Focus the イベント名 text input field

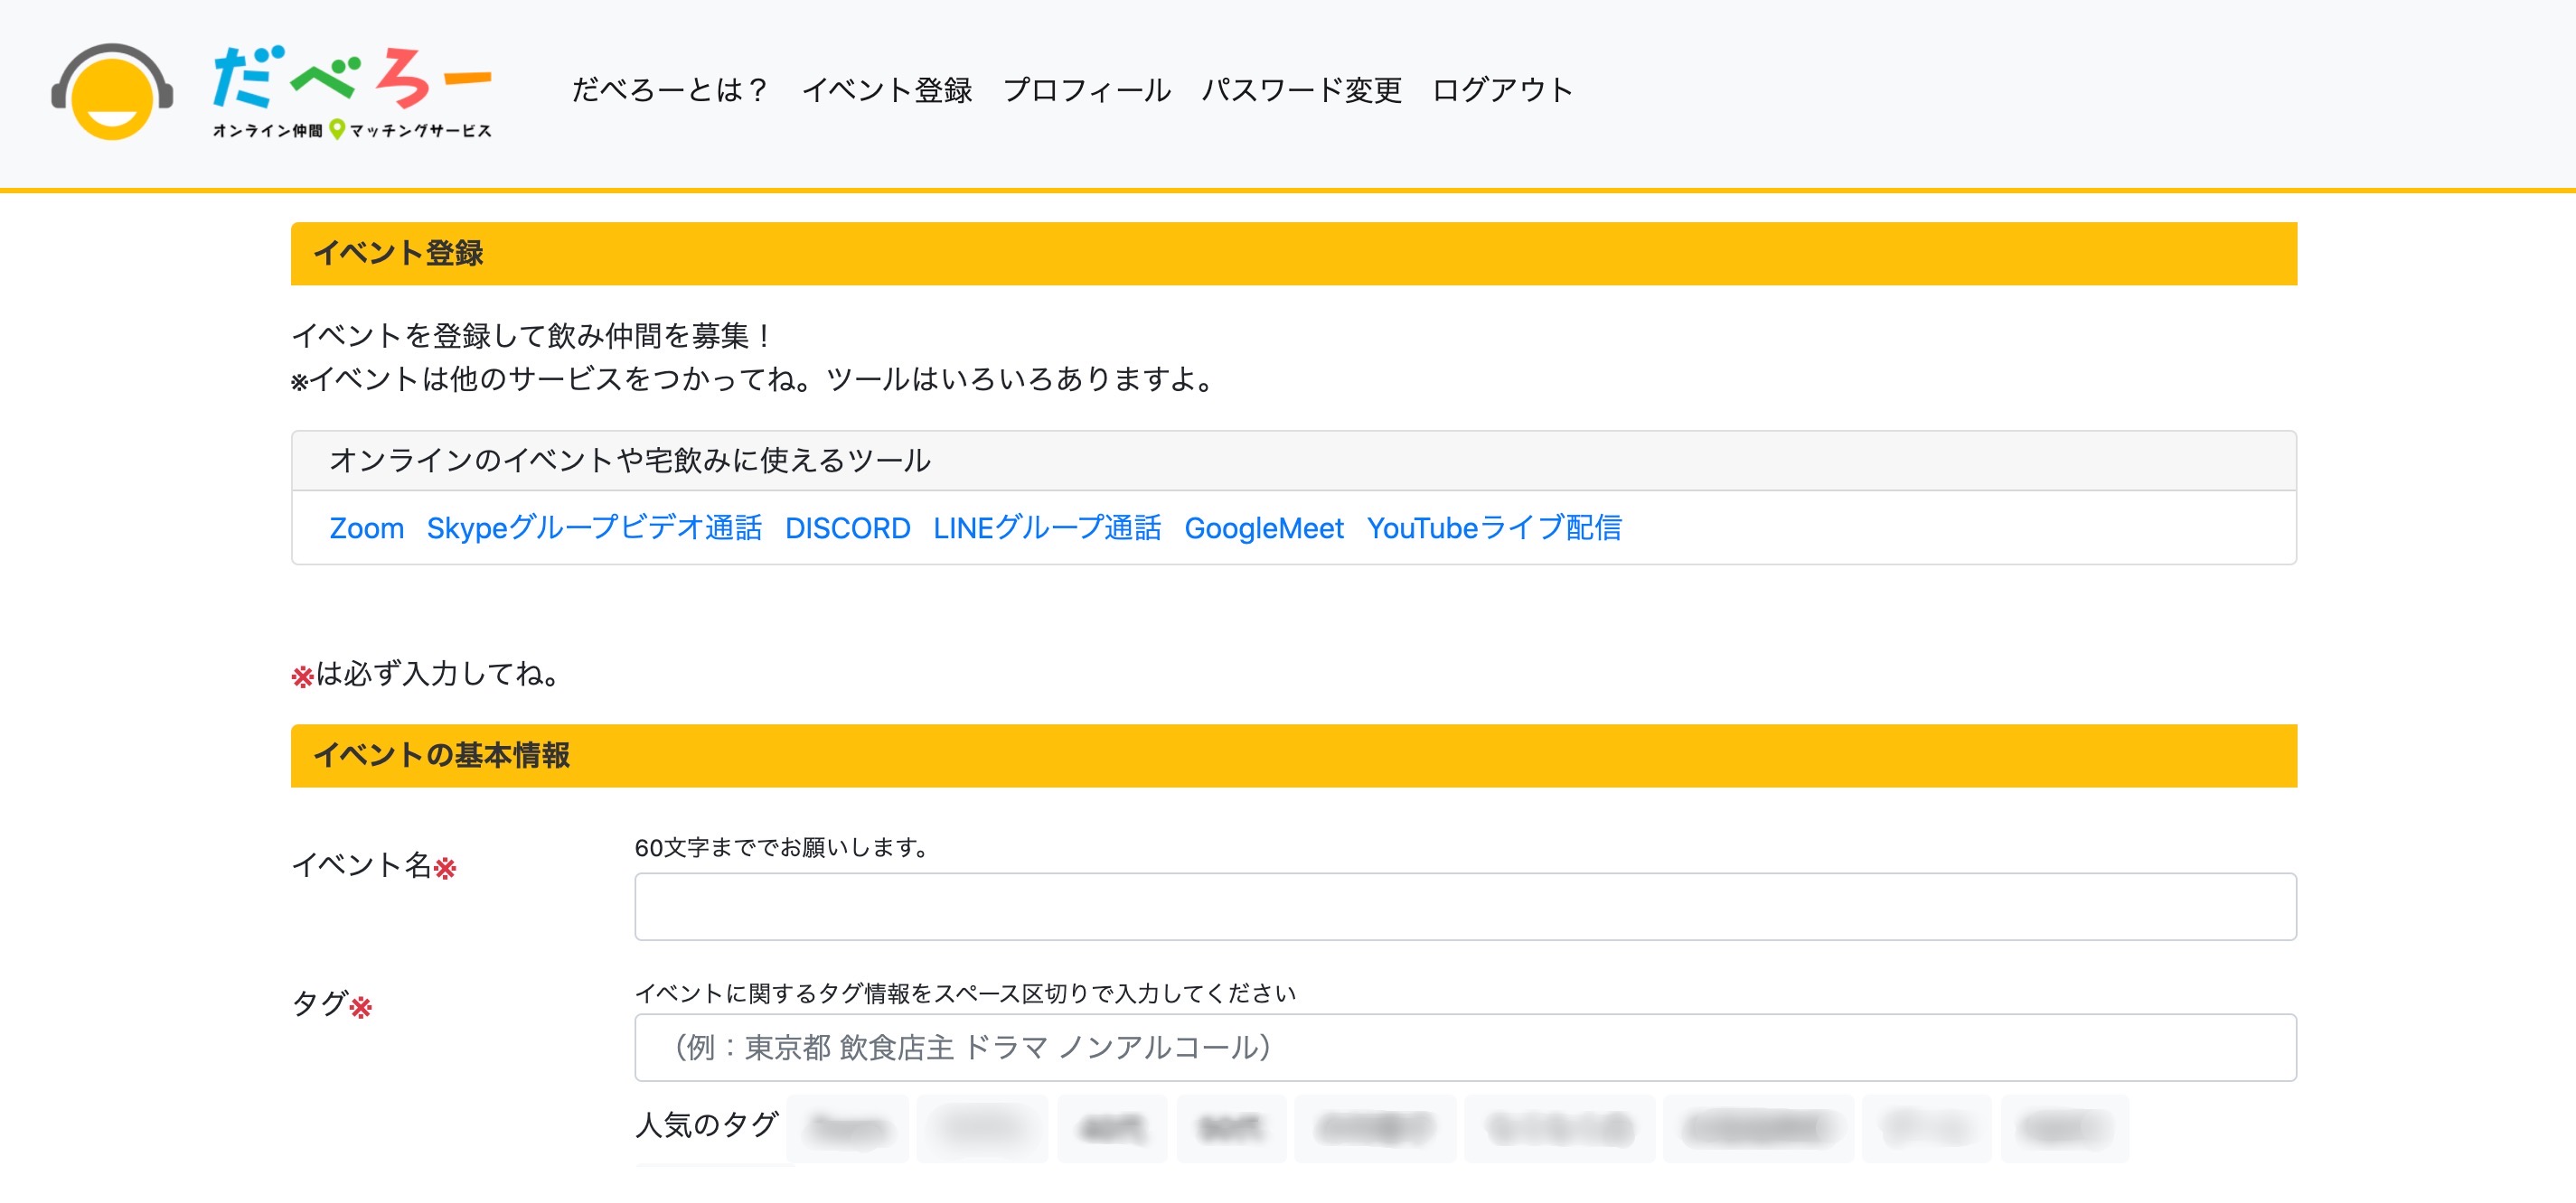click(x=1465, y=906)
